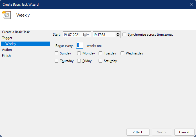
Task: Increase start time with up arrow
Action: click(118, 33)
